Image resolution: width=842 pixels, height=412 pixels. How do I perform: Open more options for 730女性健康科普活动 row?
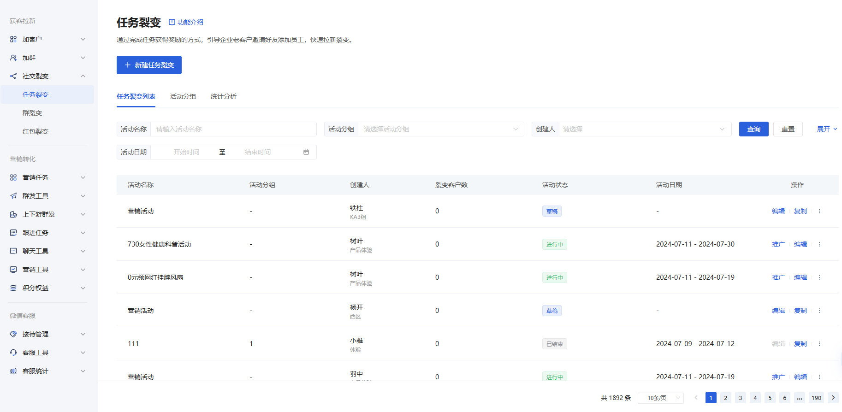coord(819,244)
